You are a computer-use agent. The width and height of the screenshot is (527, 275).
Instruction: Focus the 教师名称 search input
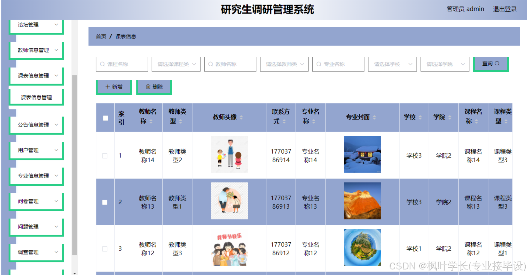coord(230,64)
